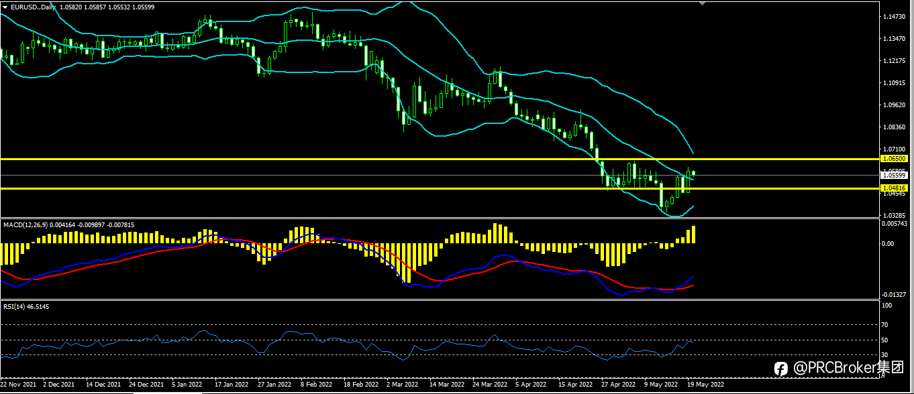Image resolution: width=914 pixels, height=394 pixels.
Task: Click the 27 Jan 2022 date label
Action: 274,385
